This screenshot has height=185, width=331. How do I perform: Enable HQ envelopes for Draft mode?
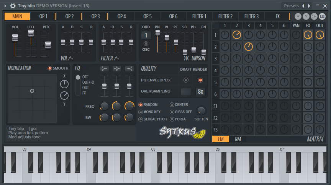[x=186, y=80]
